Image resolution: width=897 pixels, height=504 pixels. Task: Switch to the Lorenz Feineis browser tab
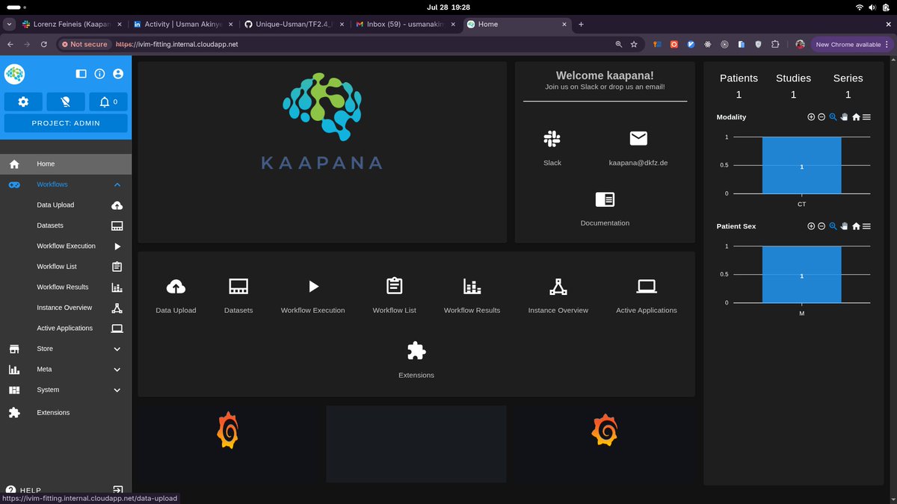[x=73, y=24]
